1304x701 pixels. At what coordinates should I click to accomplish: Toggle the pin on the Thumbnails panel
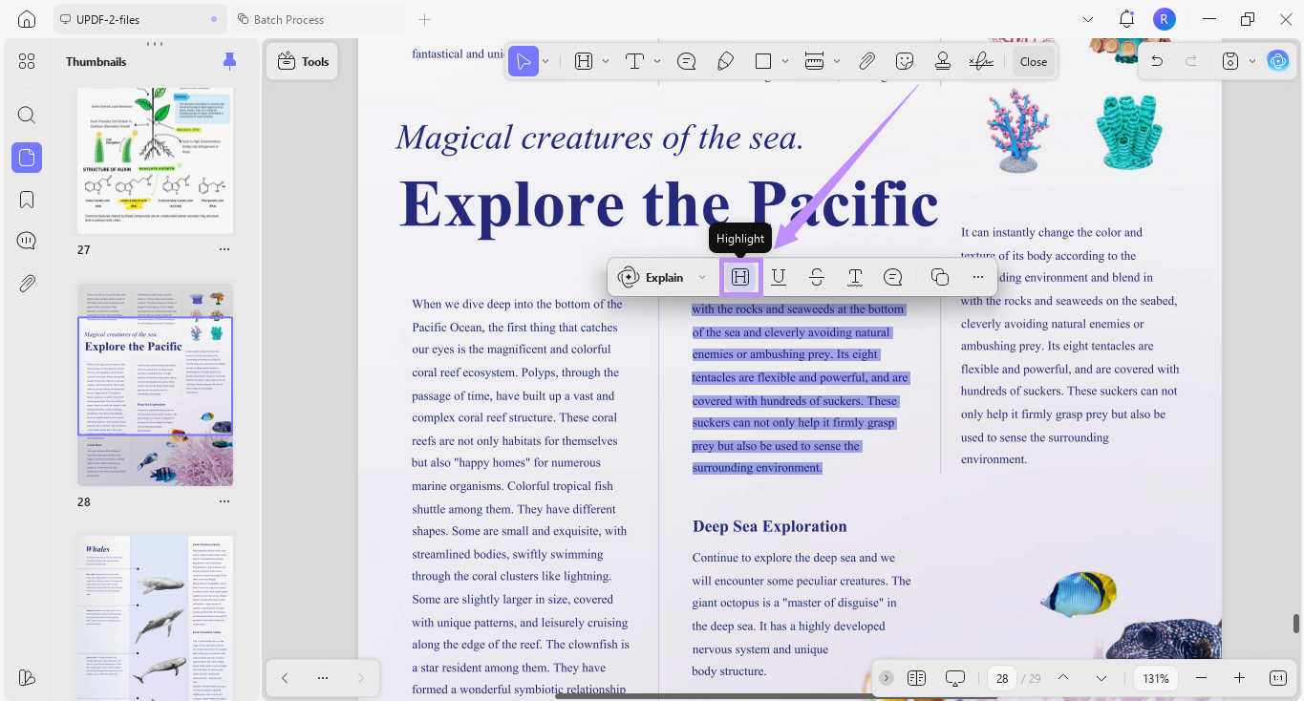pos(229,61)
